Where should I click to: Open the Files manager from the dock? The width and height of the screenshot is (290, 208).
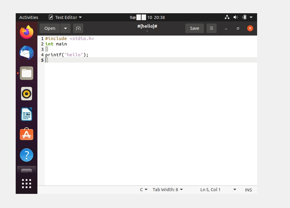(27, 73)
